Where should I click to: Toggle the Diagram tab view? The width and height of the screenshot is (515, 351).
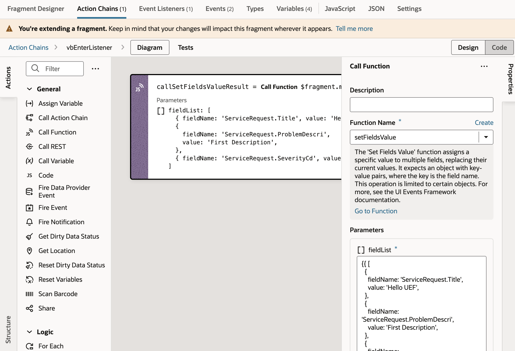(149, 47)
